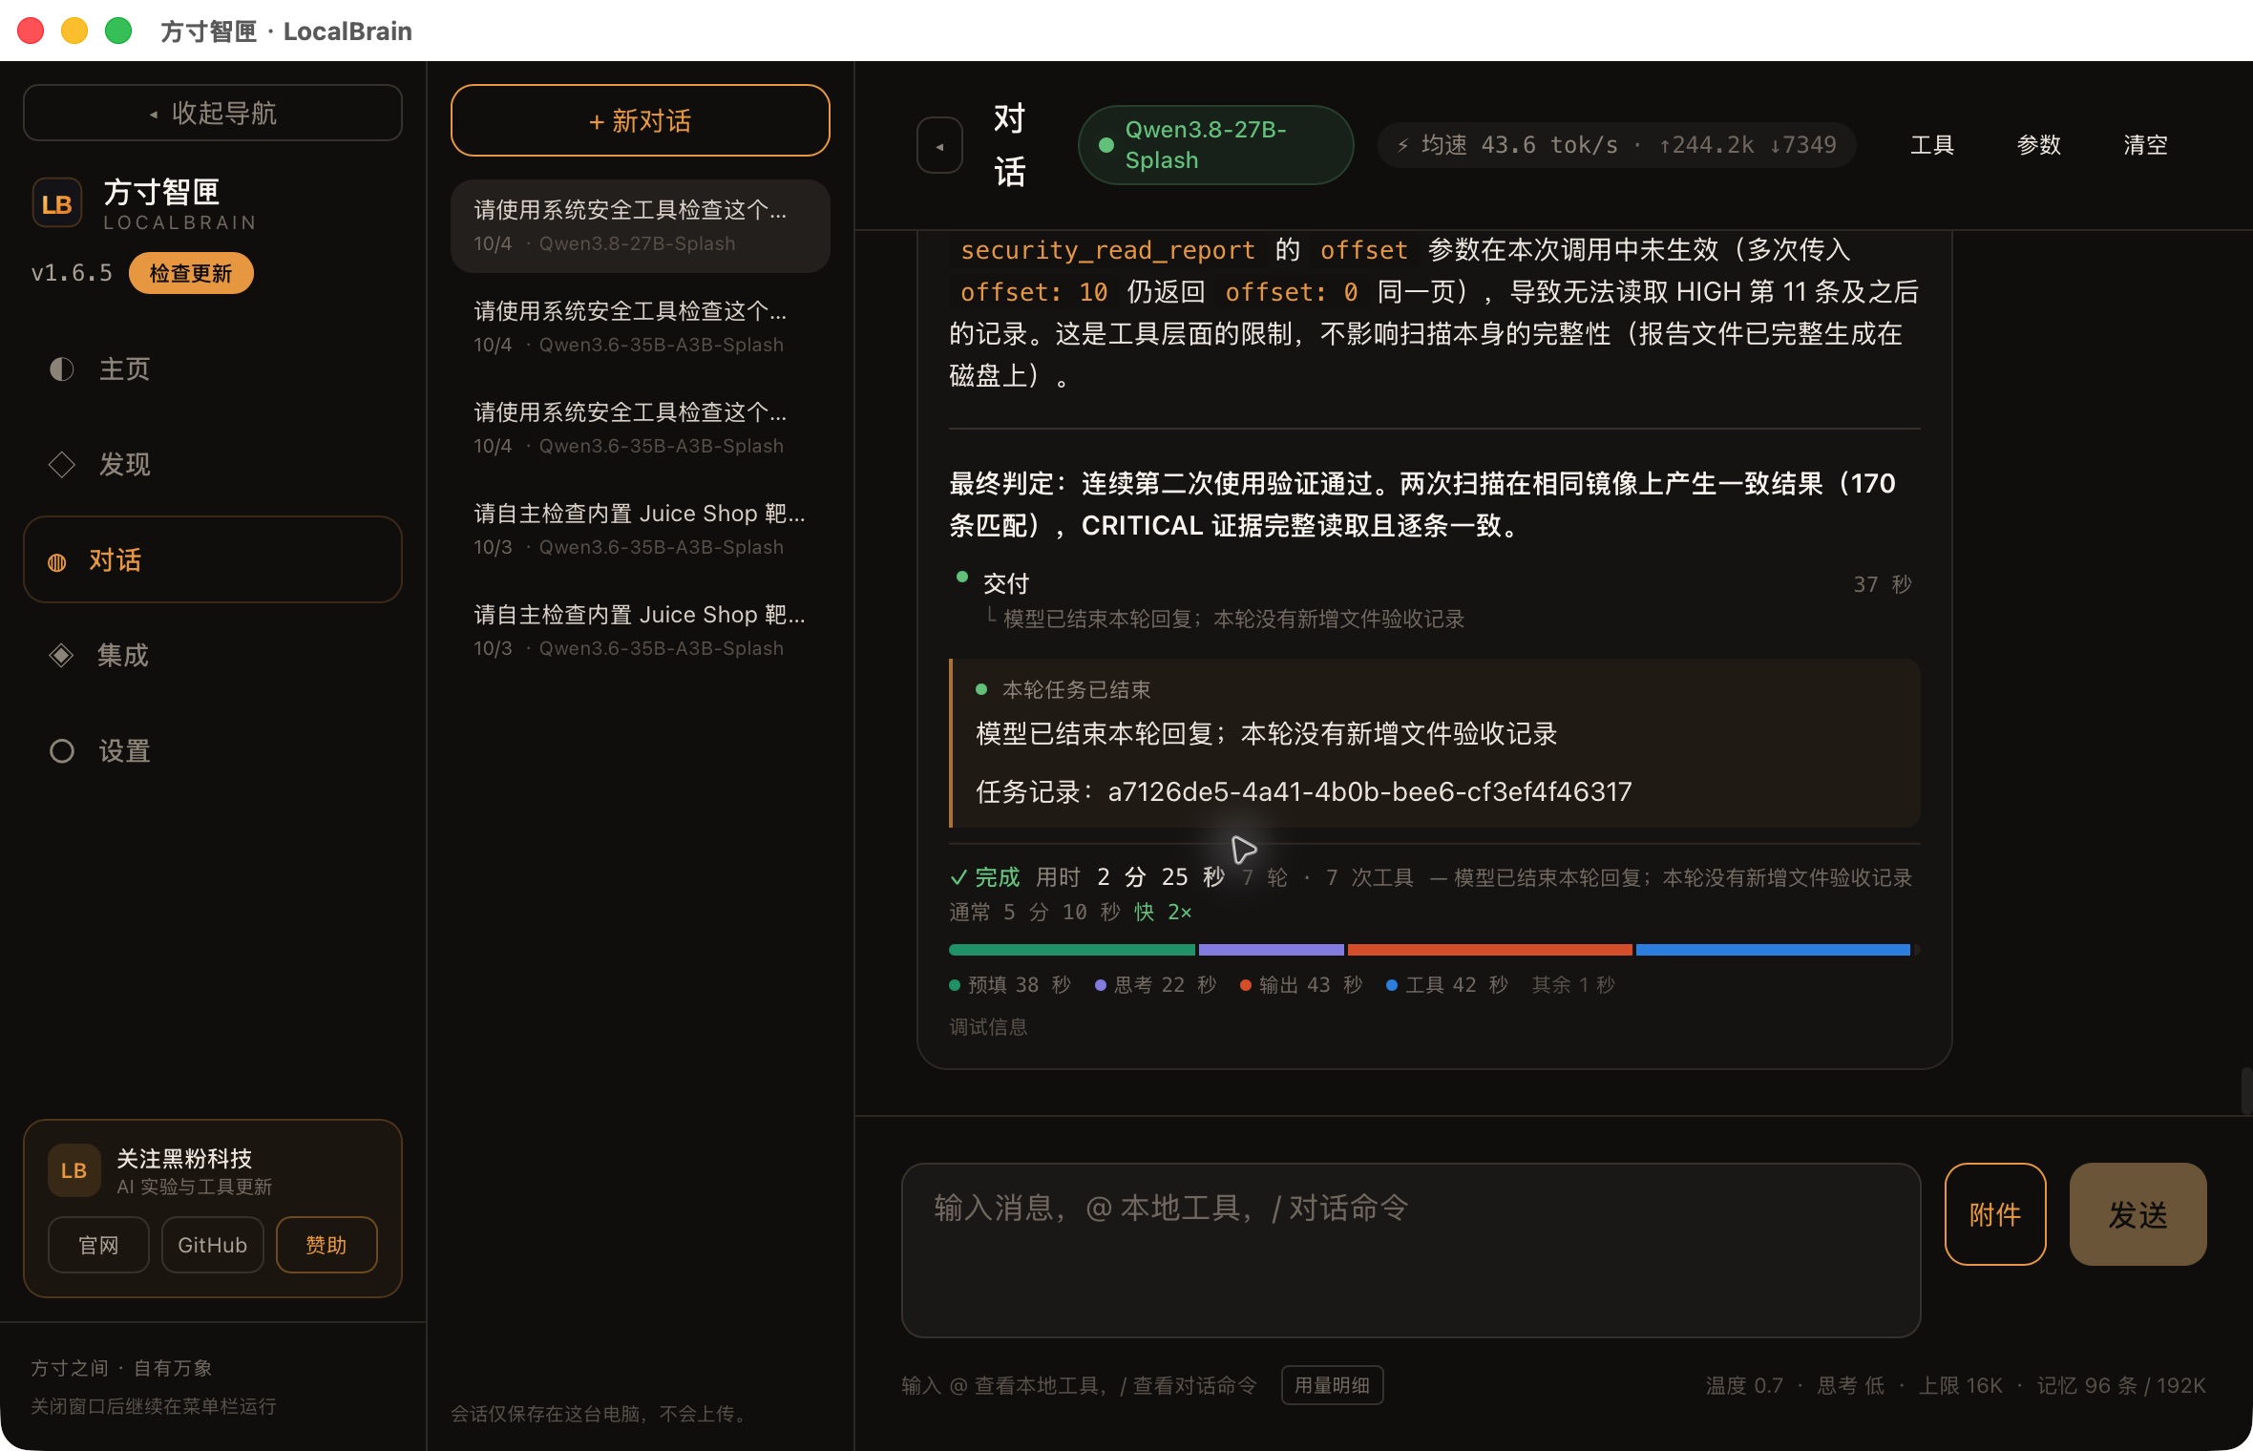Switch to 集成 section
The image size is (2253, 1451).
[213, 655]
